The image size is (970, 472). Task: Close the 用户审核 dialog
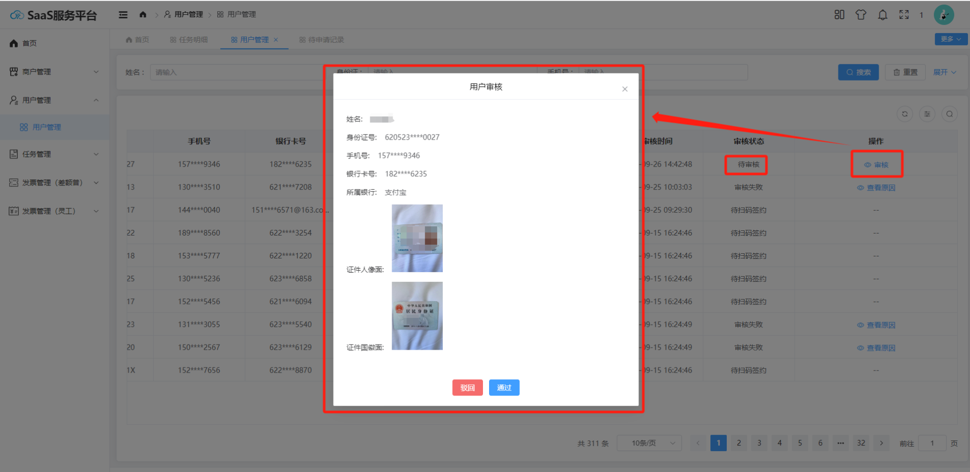(625, 89)
